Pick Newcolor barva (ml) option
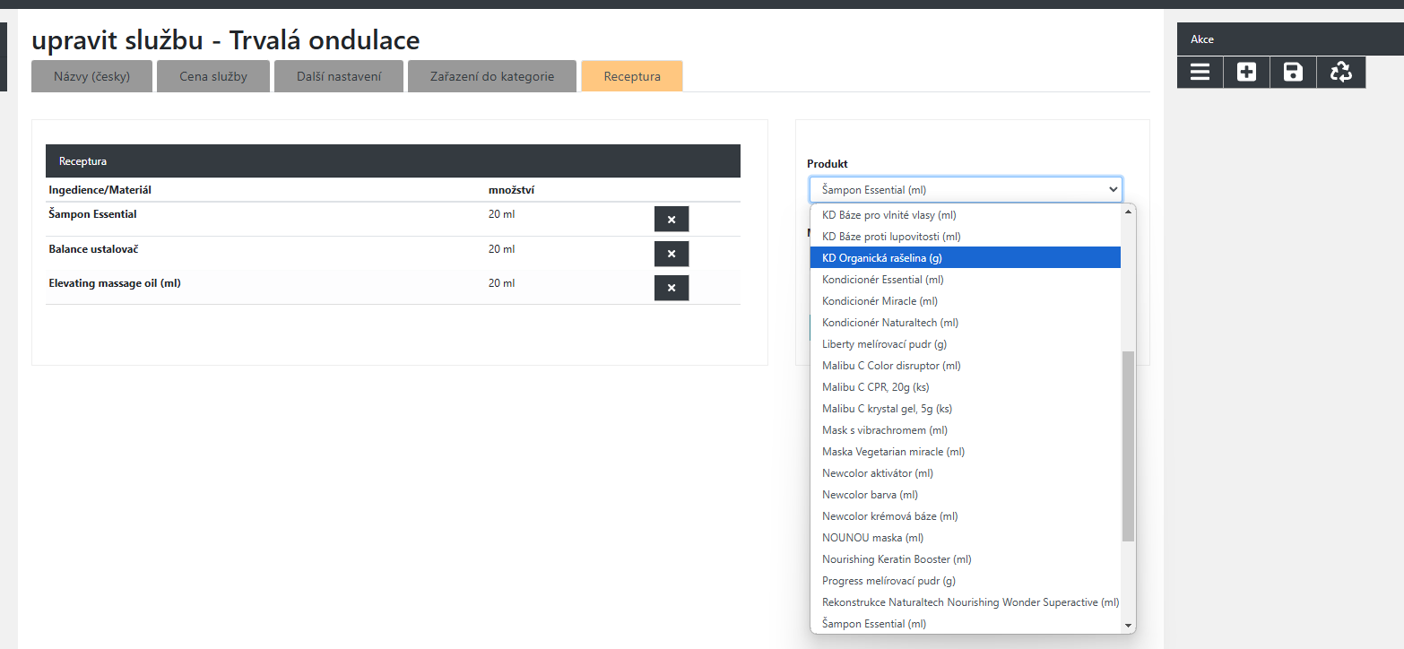 (x=966, y=495)
